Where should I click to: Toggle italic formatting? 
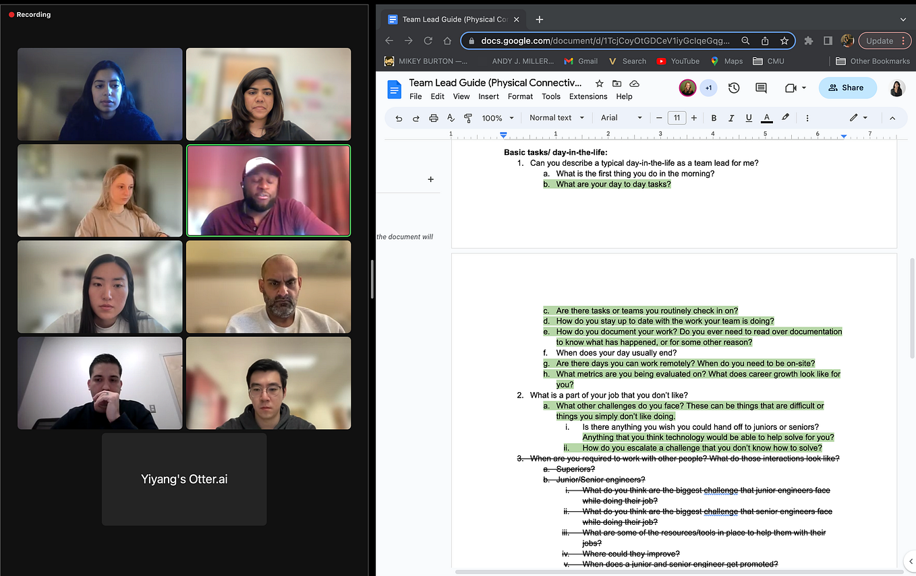click(x=731, y=118)
